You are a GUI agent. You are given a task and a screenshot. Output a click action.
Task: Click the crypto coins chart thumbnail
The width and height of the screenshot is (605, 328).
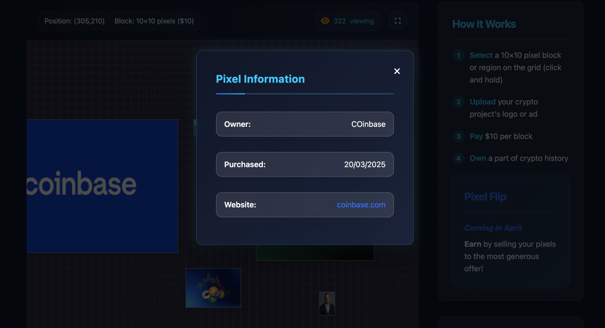coord(213,288)
